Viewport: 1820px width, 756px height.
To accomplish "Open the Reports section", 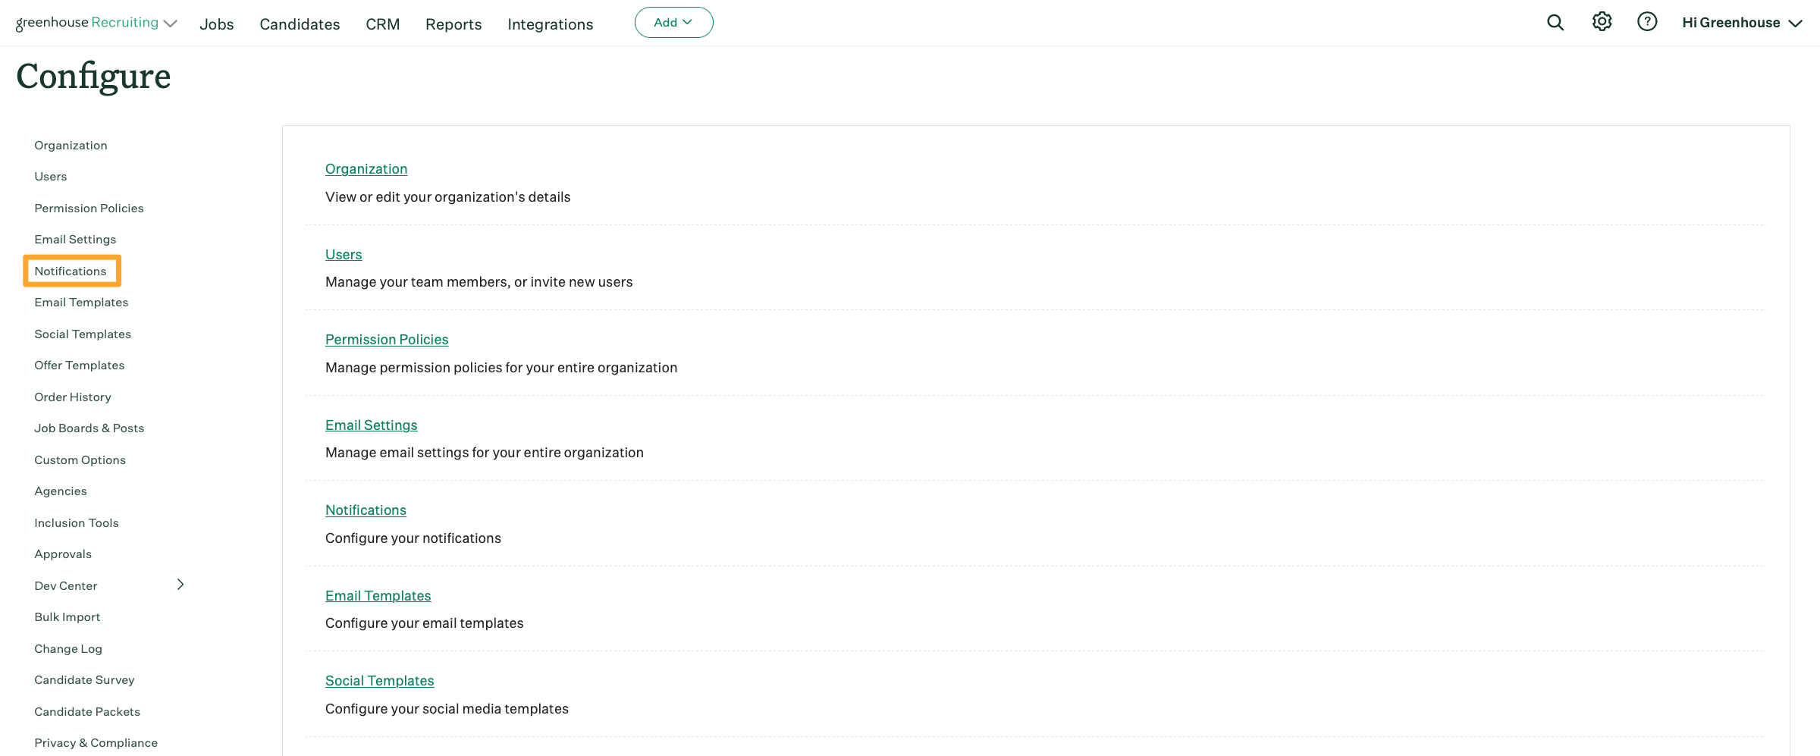I will click(453, 24).
